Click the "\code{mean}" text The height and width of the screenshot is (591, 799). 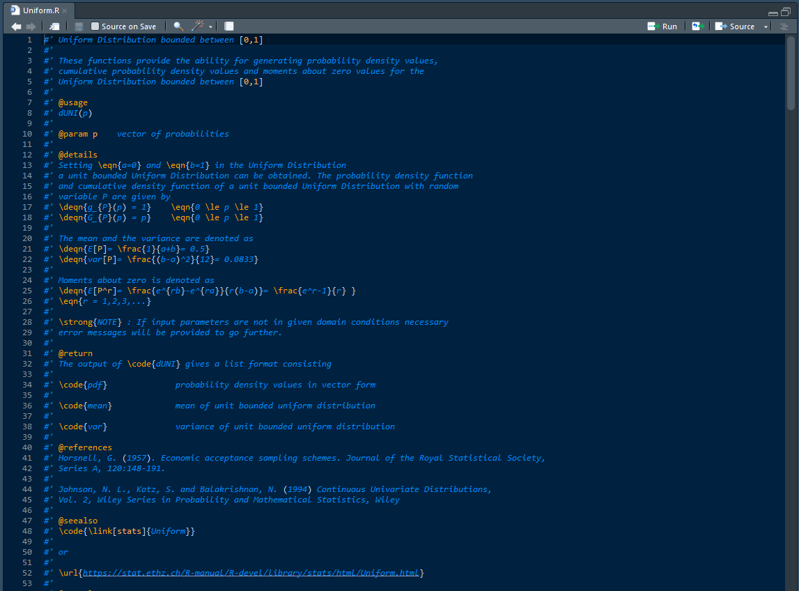pos(85,406)
